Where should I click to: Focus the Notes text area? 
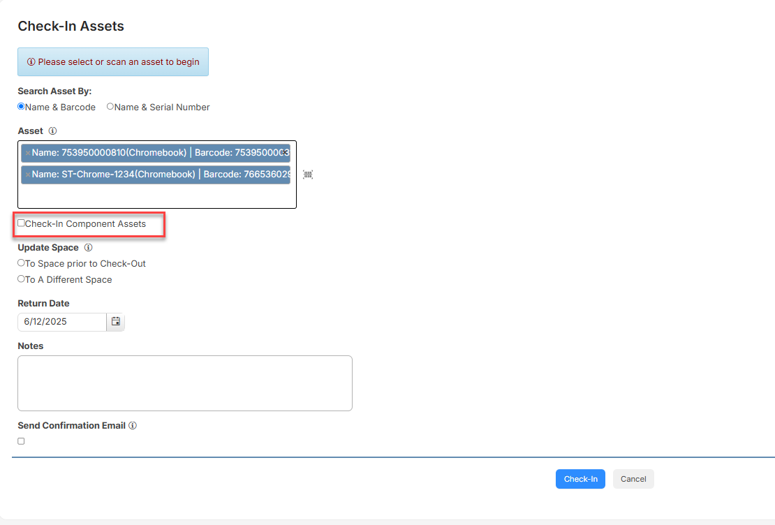[184, 383]
